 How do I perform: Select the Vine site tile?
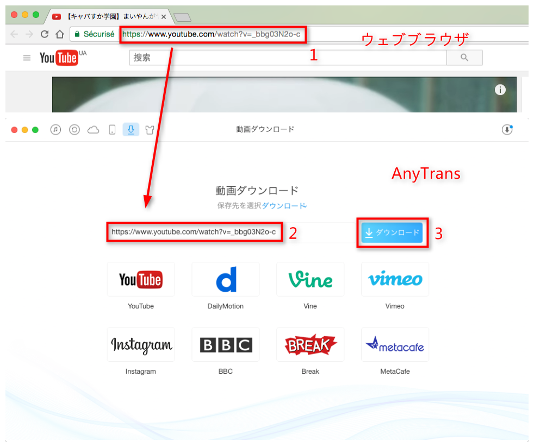(x=311, y=279)
